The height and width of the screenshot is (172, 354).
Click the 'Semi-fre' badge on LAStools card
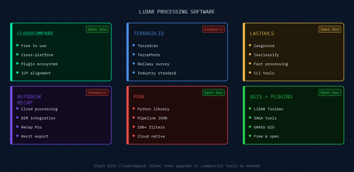pyautogui.click(x=330, y=29)
